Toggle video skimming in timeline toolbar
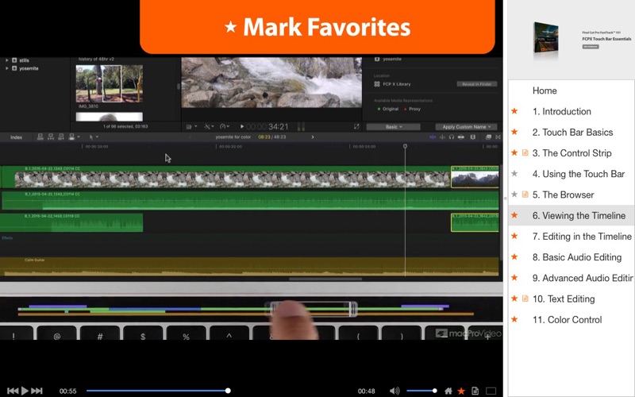This screenshot has width=635, height=397. [433, 137]
